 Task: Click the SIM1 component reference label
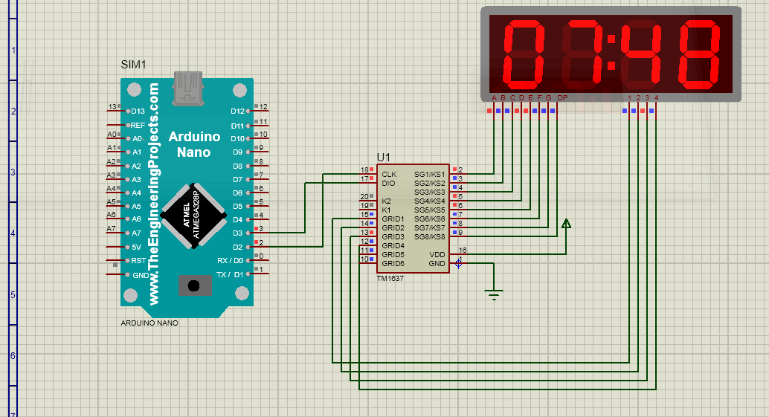[x=133, y=65]
